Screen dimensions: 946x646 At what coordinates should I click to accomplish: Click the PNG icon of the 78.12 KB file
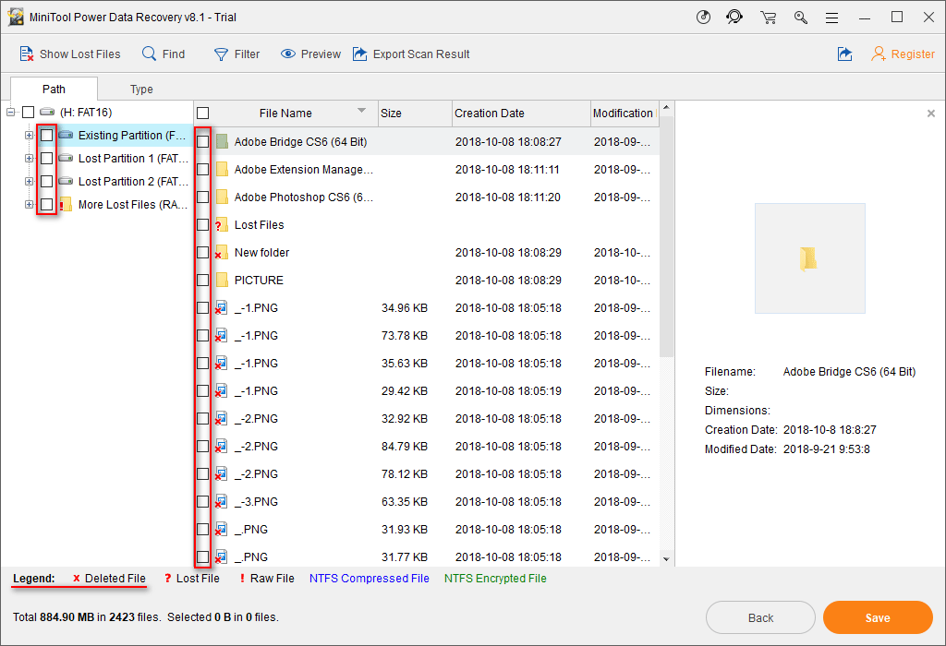222,474
